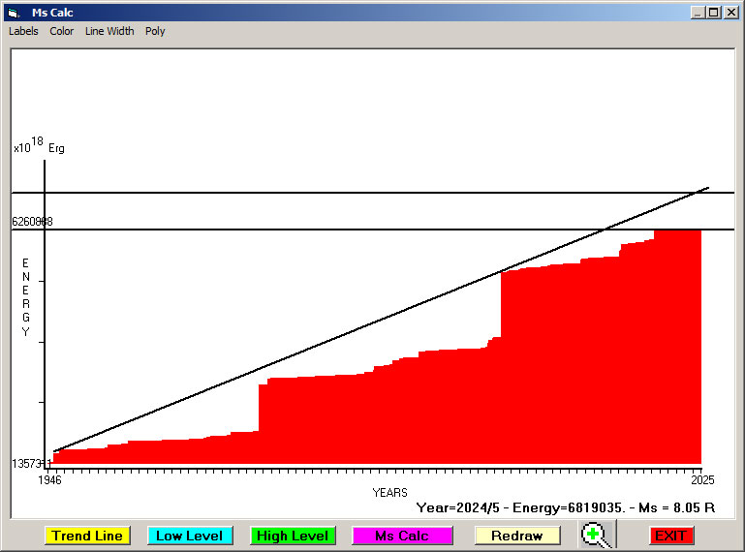Viewport: 745px width, 552px height.
Task: Open the Line Width menu
Action: click(109, 31)
